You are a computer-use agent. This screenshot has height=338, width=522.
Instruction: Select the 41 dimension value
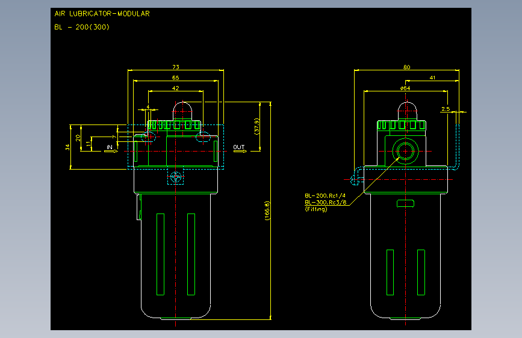tap(432, 78)
